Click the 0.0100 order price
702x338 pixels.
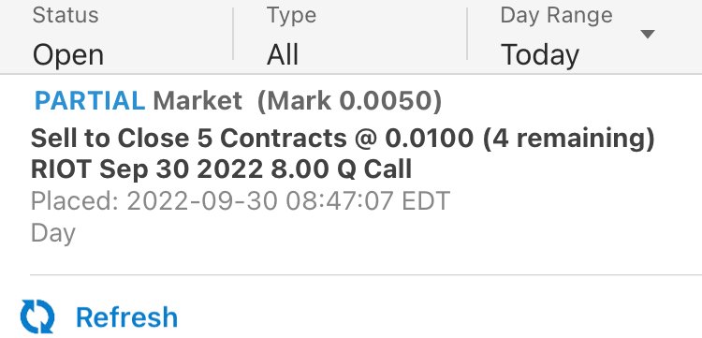click(x=429, y=138)
